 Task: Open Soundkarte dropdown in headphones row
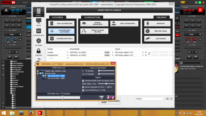point(113,55)
